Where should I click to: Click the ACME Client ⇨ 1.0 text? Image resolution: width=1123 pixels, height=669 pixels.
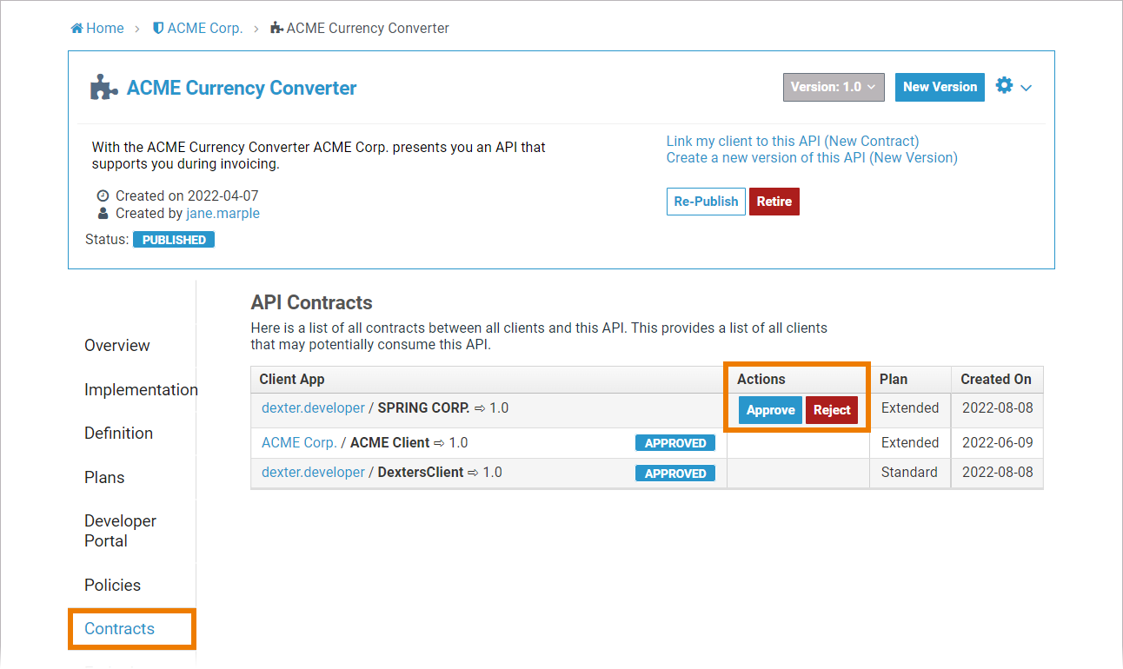pyautogui.click(x=409, y=442)
